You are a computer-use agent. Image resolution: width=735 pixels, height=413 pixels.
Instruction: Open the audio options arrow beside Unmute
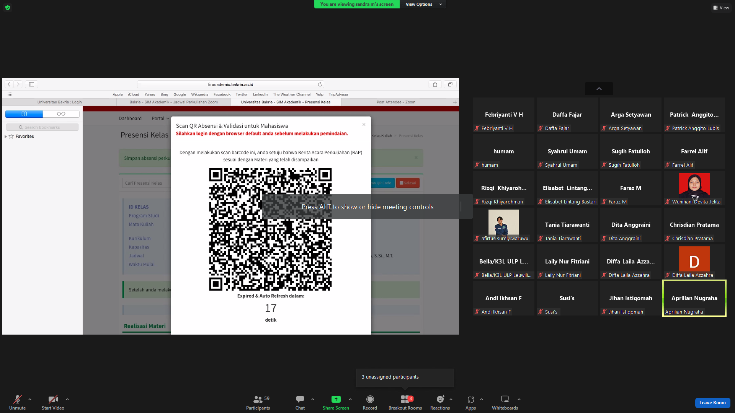point(30,399)
